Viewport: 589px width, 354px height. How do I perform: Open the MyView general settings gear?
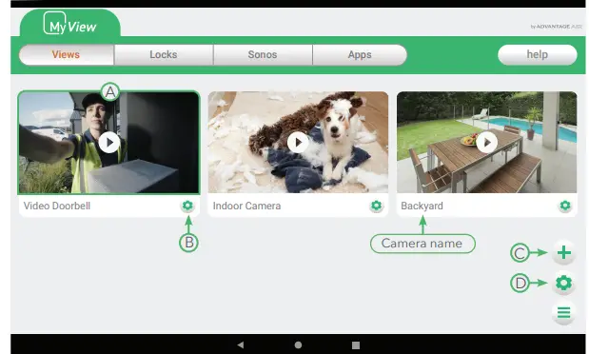564,283
